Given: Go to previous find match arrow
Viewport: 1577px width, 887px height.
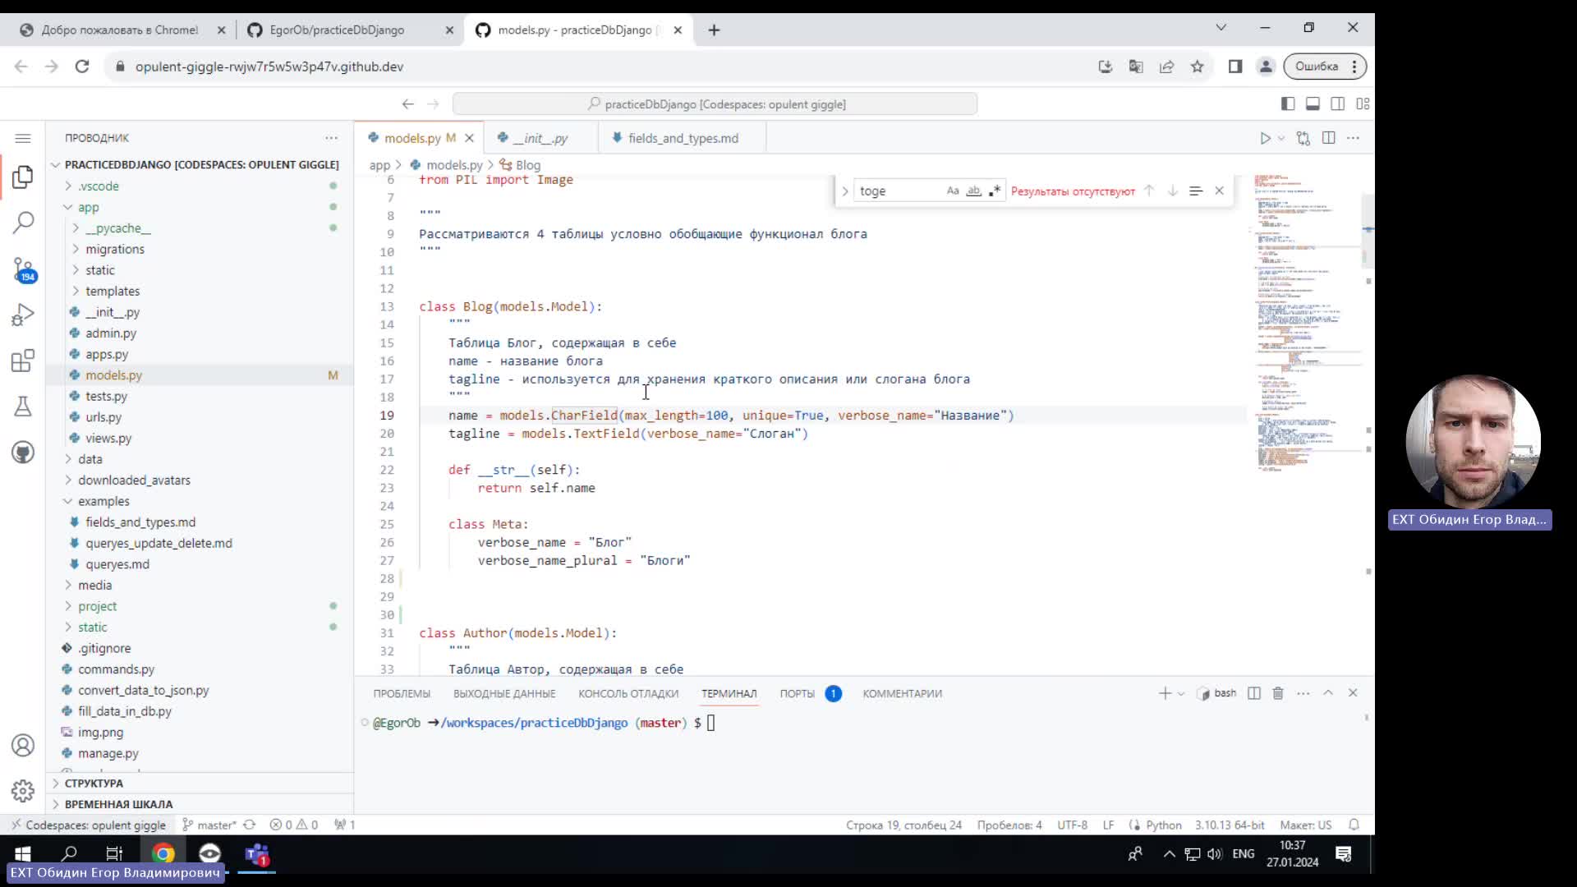Looking at the screenshot, I should (x=1149, y=191).
